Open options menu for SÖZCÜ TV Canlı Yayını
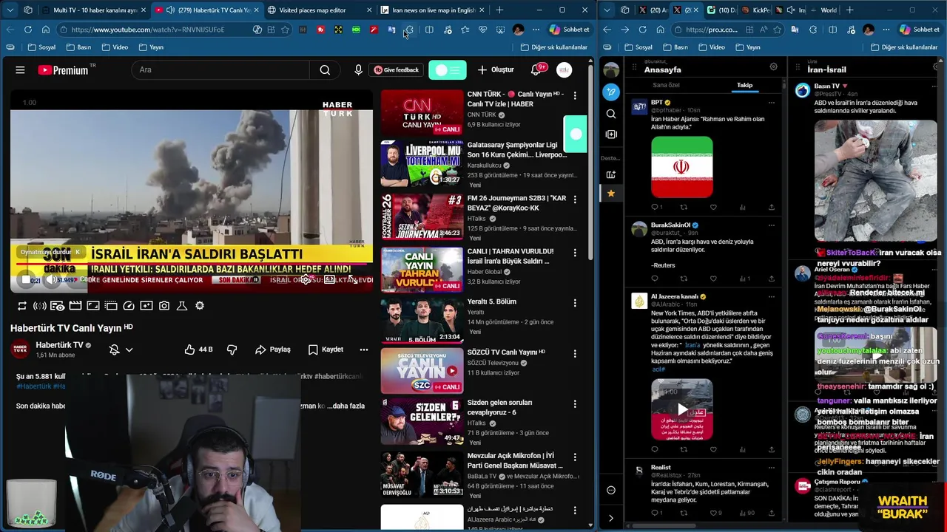This screenshot has width=947, height=532. (x=575, y=353)
